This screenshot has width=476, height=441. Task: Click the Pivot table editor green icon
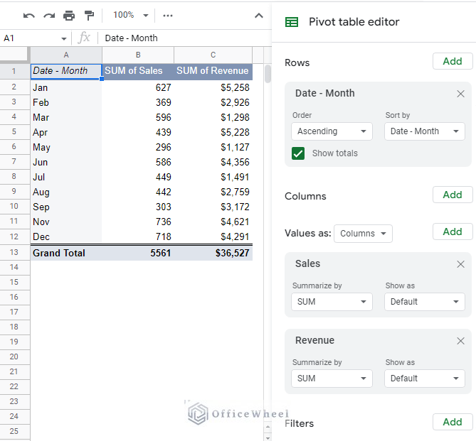point(292,22)
